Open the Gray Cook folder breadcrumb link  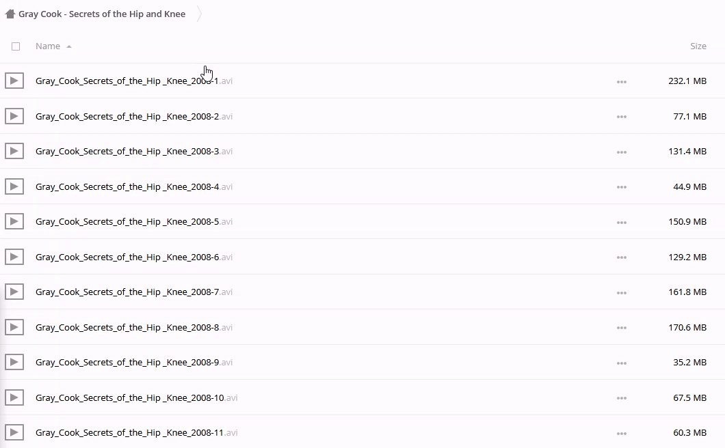coord(102,14)
